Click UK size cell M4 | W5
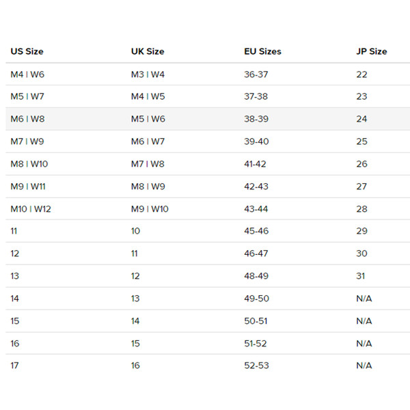This screenshot has height=410, width=410. (148, 96)
